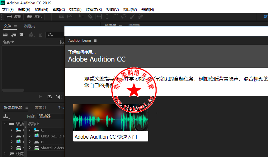Viewport: 268px width, 157px height.
Task: Click the 了解如何使用... heading text
Action: [x=82, y=52]
